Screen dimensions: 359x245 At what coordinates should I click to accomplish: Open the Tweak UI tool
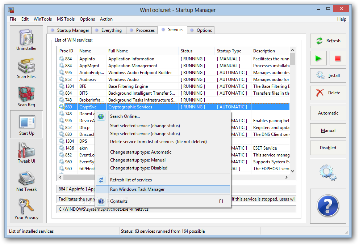click(x=26, y=153)
